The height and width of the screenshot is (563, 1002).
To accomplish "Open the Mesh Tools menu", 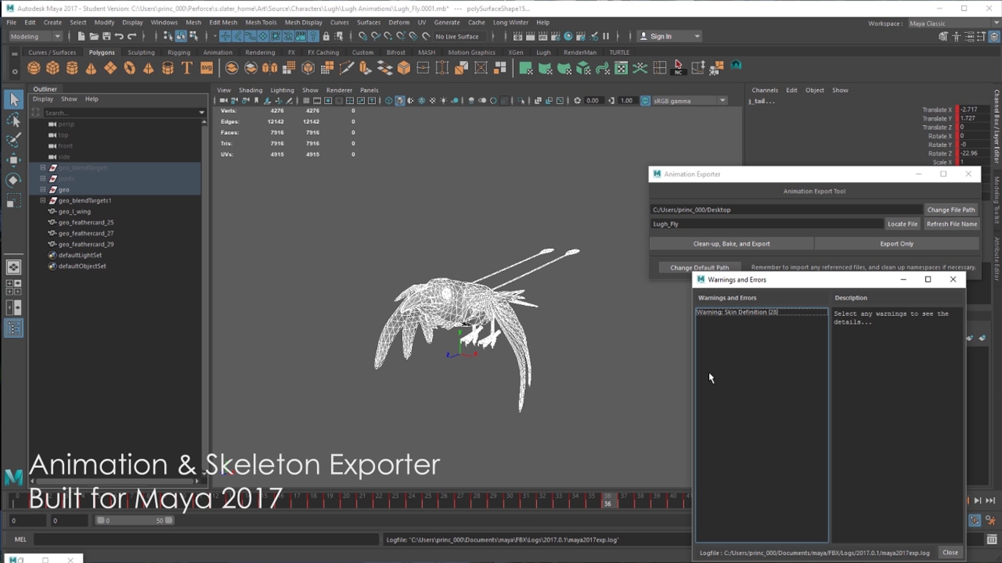I will pos(261,22).
